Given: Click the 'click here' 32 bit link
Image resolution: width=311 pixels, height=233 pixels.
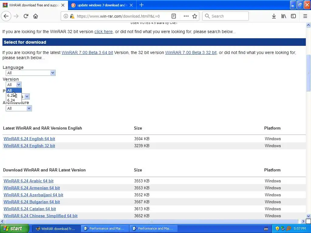Looking at the screenshot, I should (x=103, y=32).
